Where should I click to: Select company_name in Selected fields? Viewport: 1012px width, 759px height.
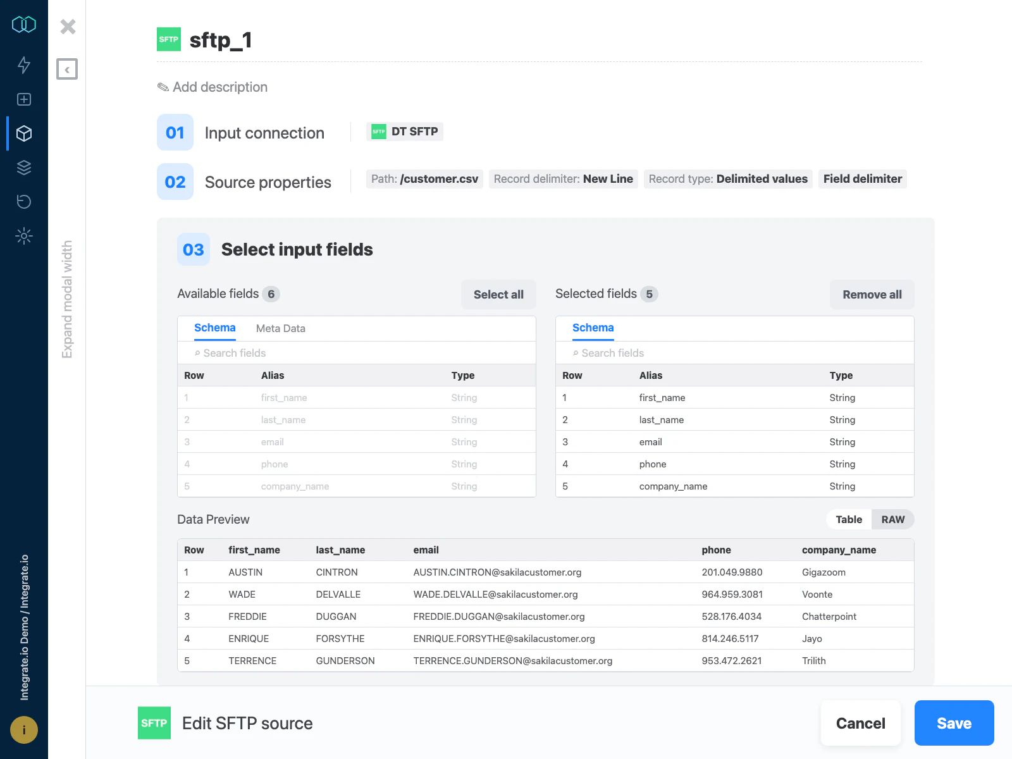click(x=735, y=486)
